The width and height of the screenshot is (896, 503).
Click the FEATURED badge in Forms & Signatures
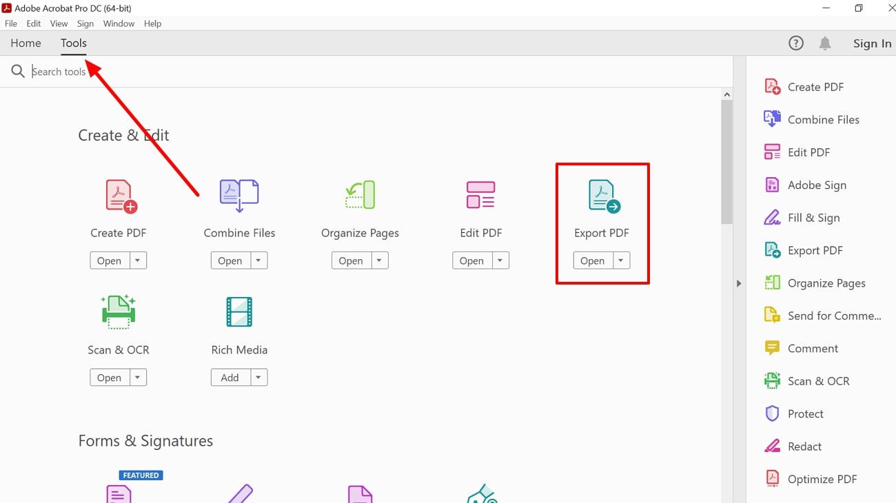coord(141,475)
